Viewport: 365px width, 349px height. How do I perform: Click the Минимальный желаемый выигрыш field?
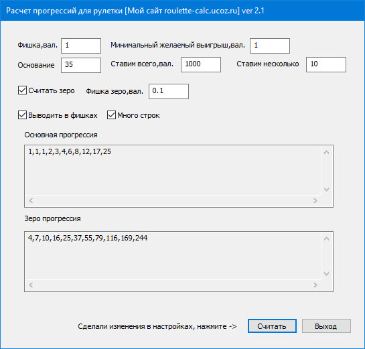tap(270, 46)
